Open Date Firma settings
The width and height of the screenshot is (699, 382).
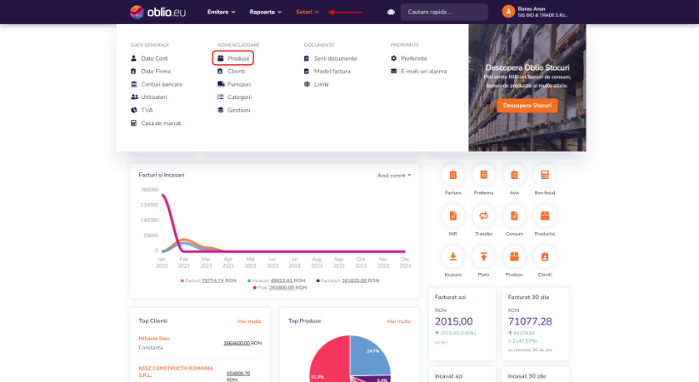(151, 72)
